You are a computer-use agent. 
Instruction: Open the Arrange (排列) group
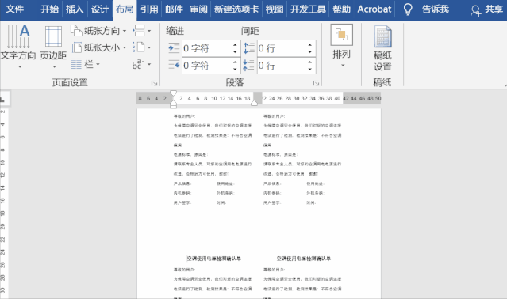(x=341, y=46)
